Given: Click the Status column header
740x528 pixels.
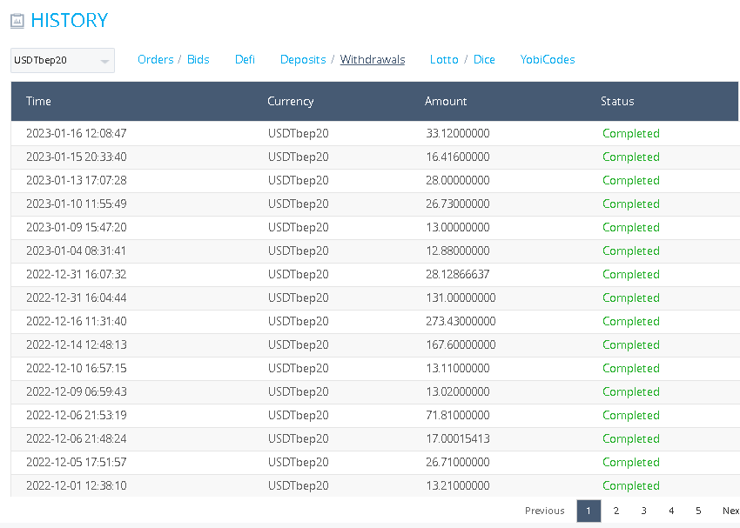Looking at the screenshot, I should pyautogui.click(x=617, y=102).
